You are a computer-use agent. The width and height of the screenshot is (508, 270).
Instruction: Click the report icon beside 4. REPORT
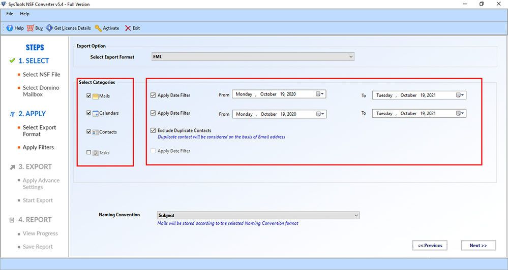pyautogui.click(x=12, y=220)
